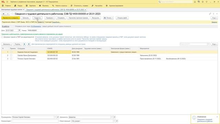This screenshot has width=220, height=124.
Task: Tick Принято checkbox for Орлова Ирина
Action: 11,55
